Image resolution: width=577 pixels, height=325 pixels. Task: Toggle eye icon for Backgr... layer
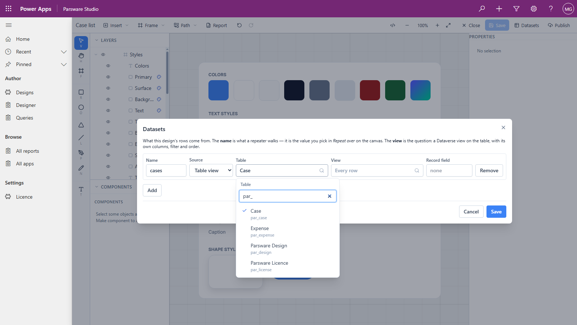[x=108, y=99]
